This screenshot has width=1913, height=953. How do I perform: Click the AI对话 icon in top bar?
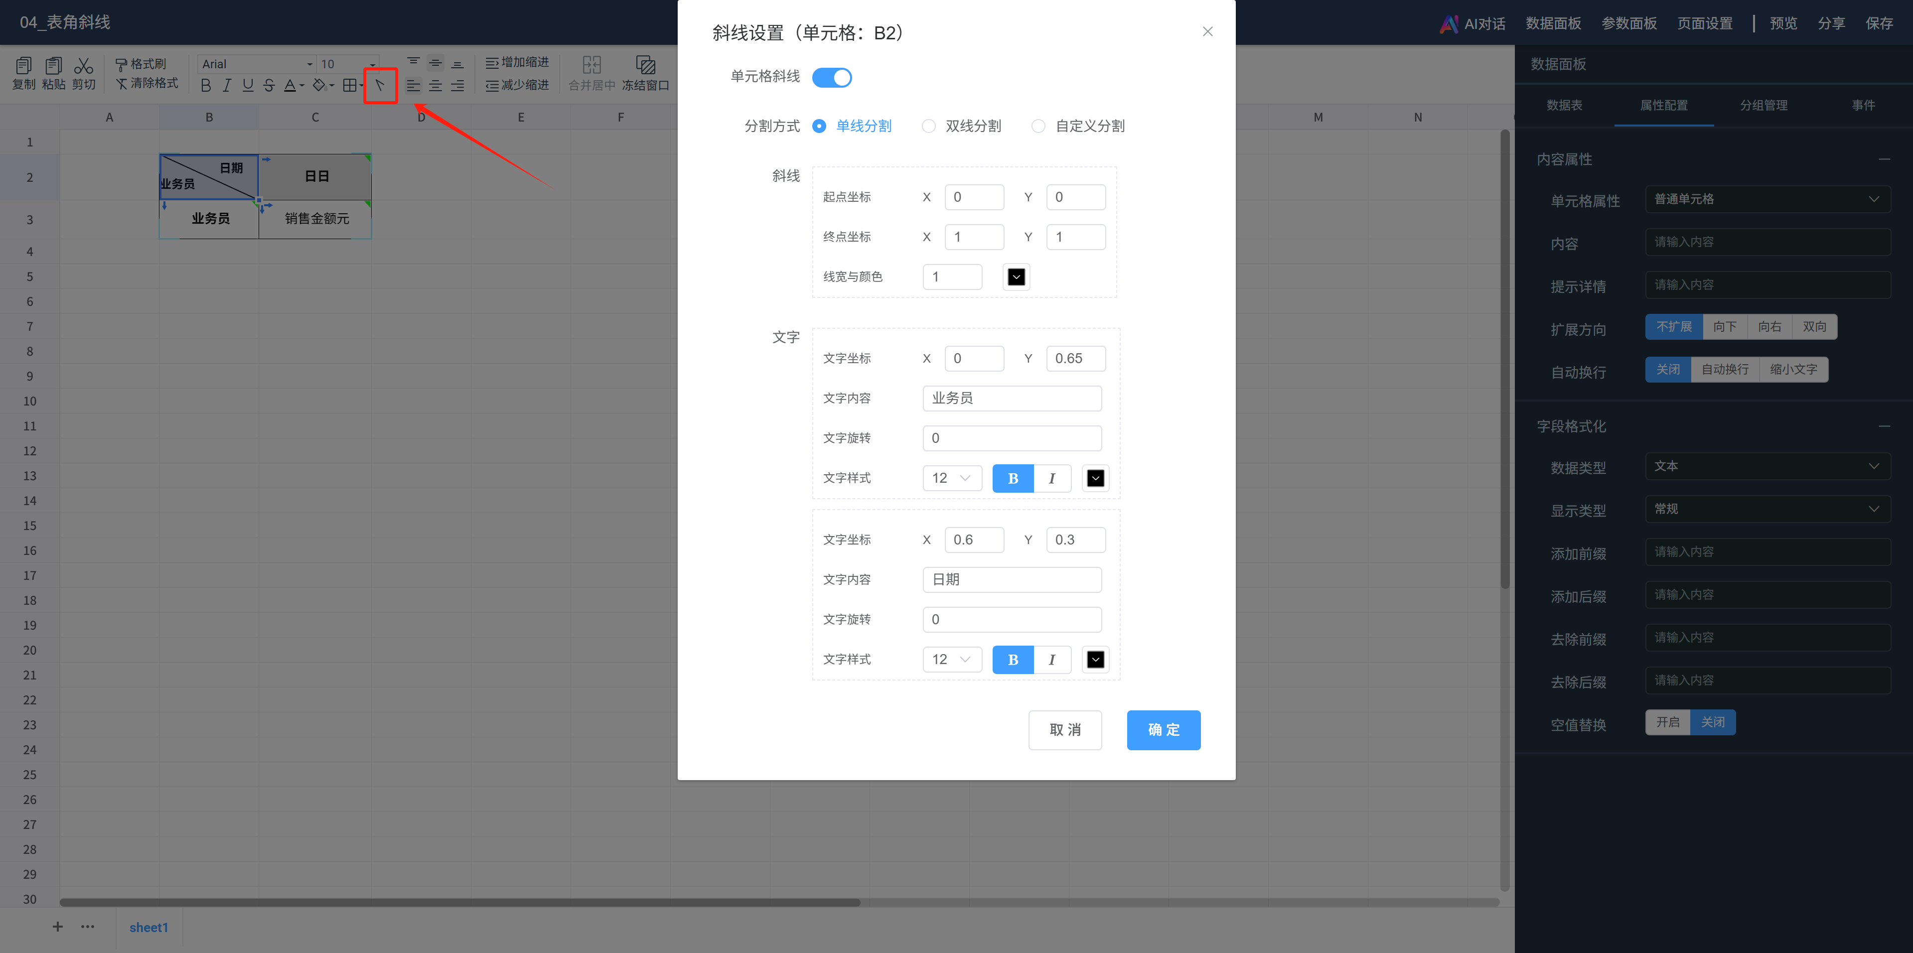(x=1449, y=24)
